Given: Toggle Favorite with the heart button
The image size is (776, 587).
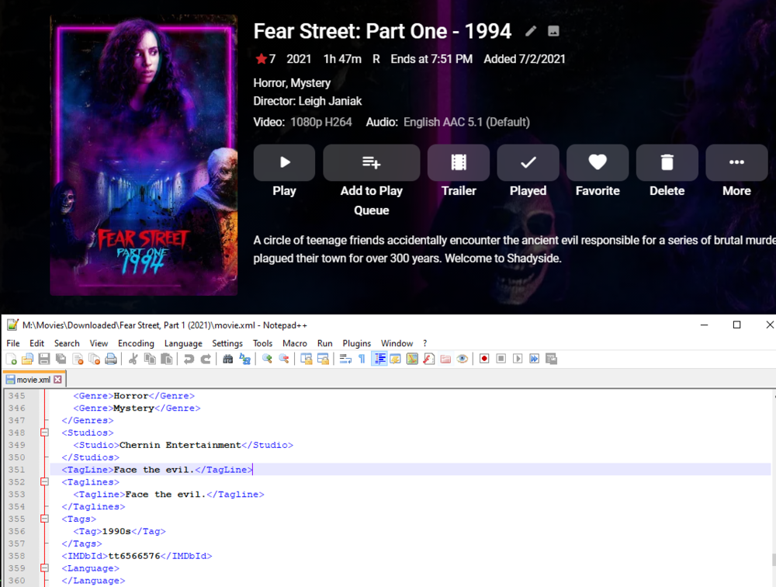Looking at the screenshot, I should [597, 163].
